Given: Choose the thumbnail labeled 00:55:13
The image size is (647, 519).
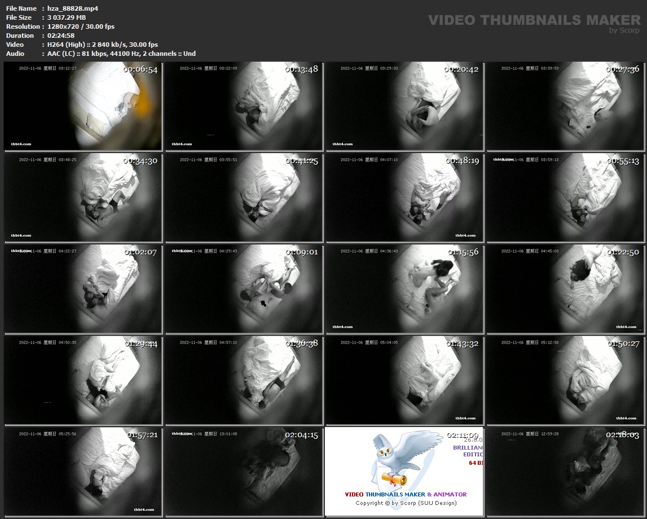Looking at the screenshot, I should point(565,197).
